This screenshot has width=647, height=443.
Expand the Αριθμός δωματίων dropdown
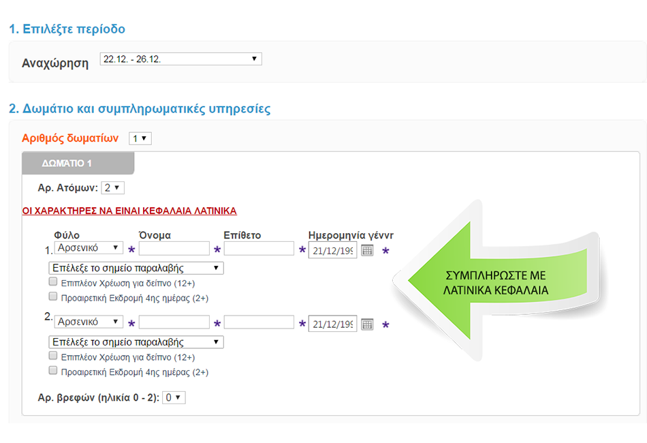point(140,138)
